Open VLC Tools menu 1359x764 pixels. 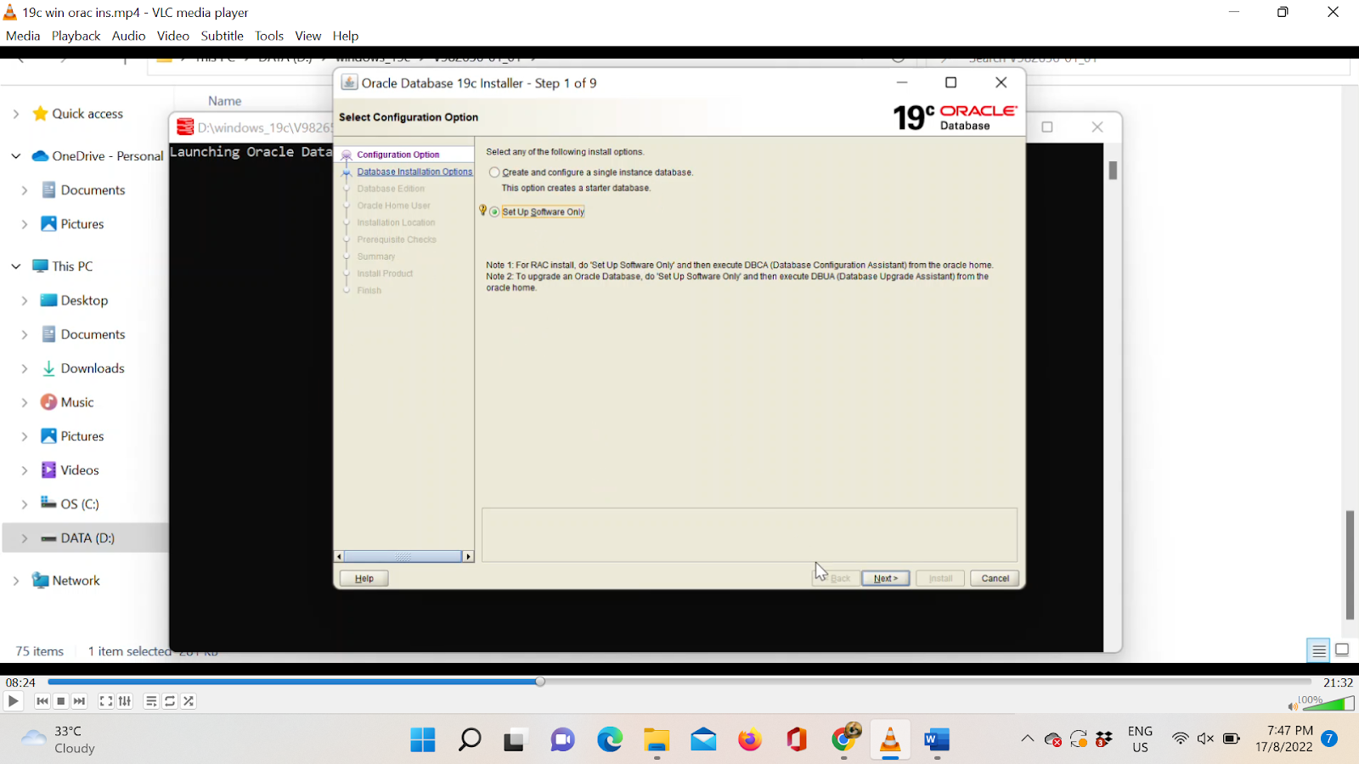click(x=269, y=36)
